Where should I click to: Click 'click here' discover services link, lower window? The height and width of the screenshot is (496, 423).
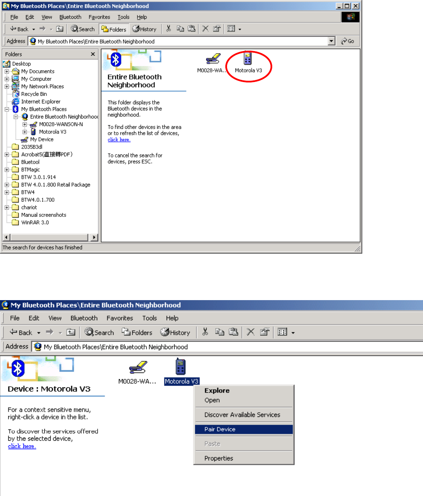(x=22, y=446)
